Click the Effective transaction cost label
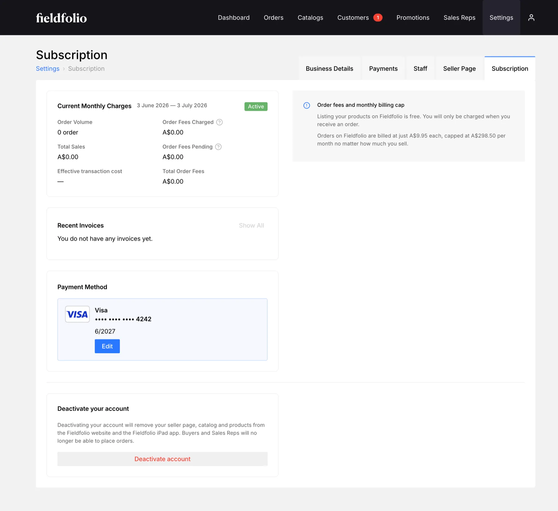Viewport: 558px width, 511px height. click(90, 171)
